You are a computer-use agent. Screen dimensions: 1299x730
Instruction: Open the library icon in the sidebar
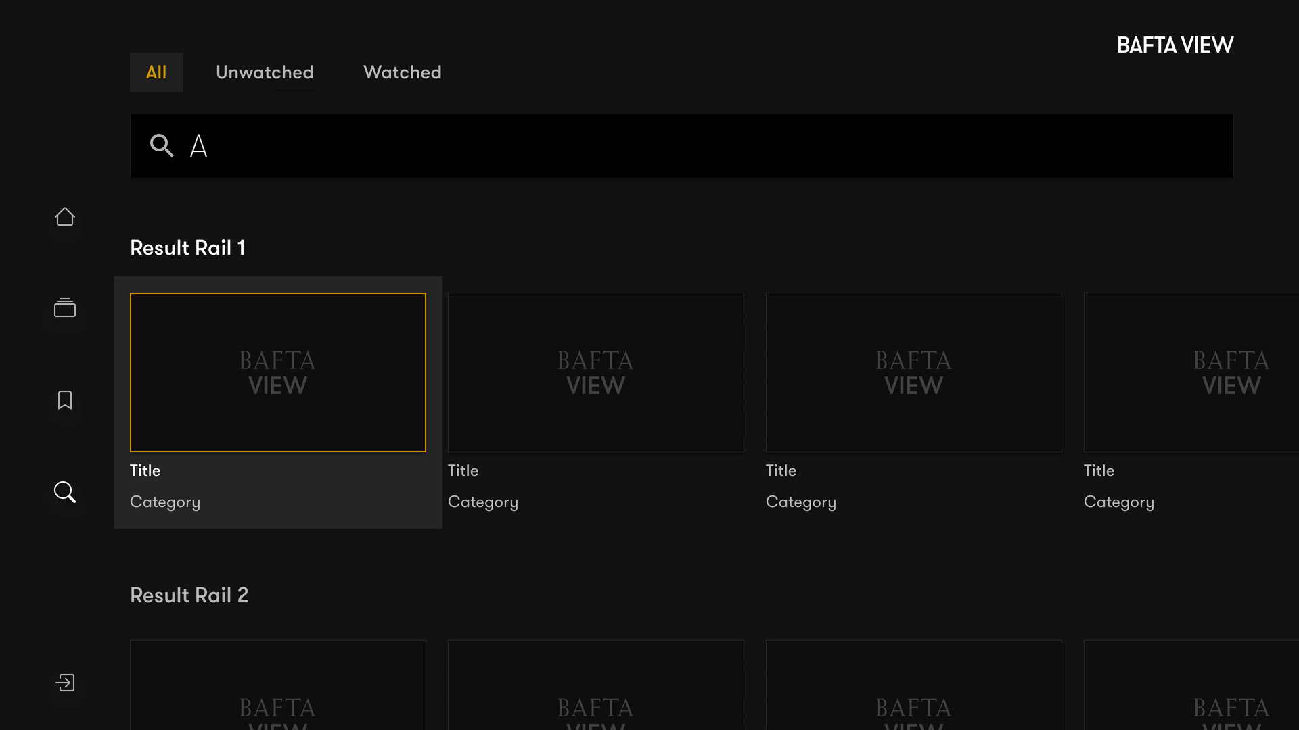click(x=64, y=308)
